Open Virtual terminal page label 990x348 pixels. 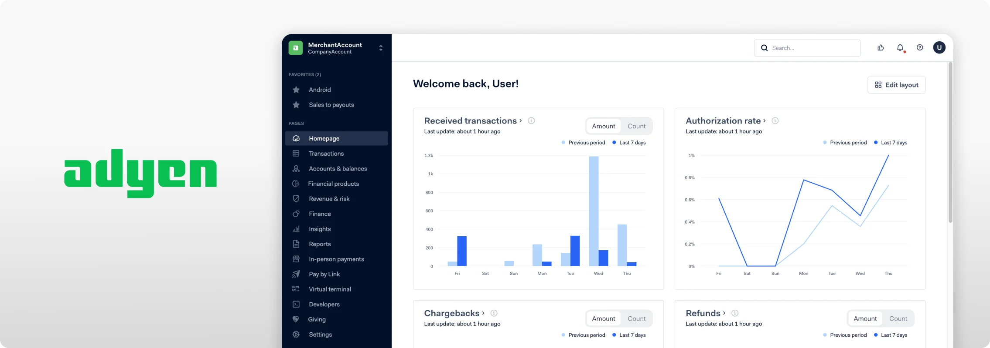coord(330,289)
